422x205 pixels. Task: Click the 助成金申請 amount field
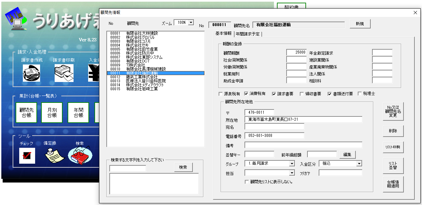[x=296, y=80]
